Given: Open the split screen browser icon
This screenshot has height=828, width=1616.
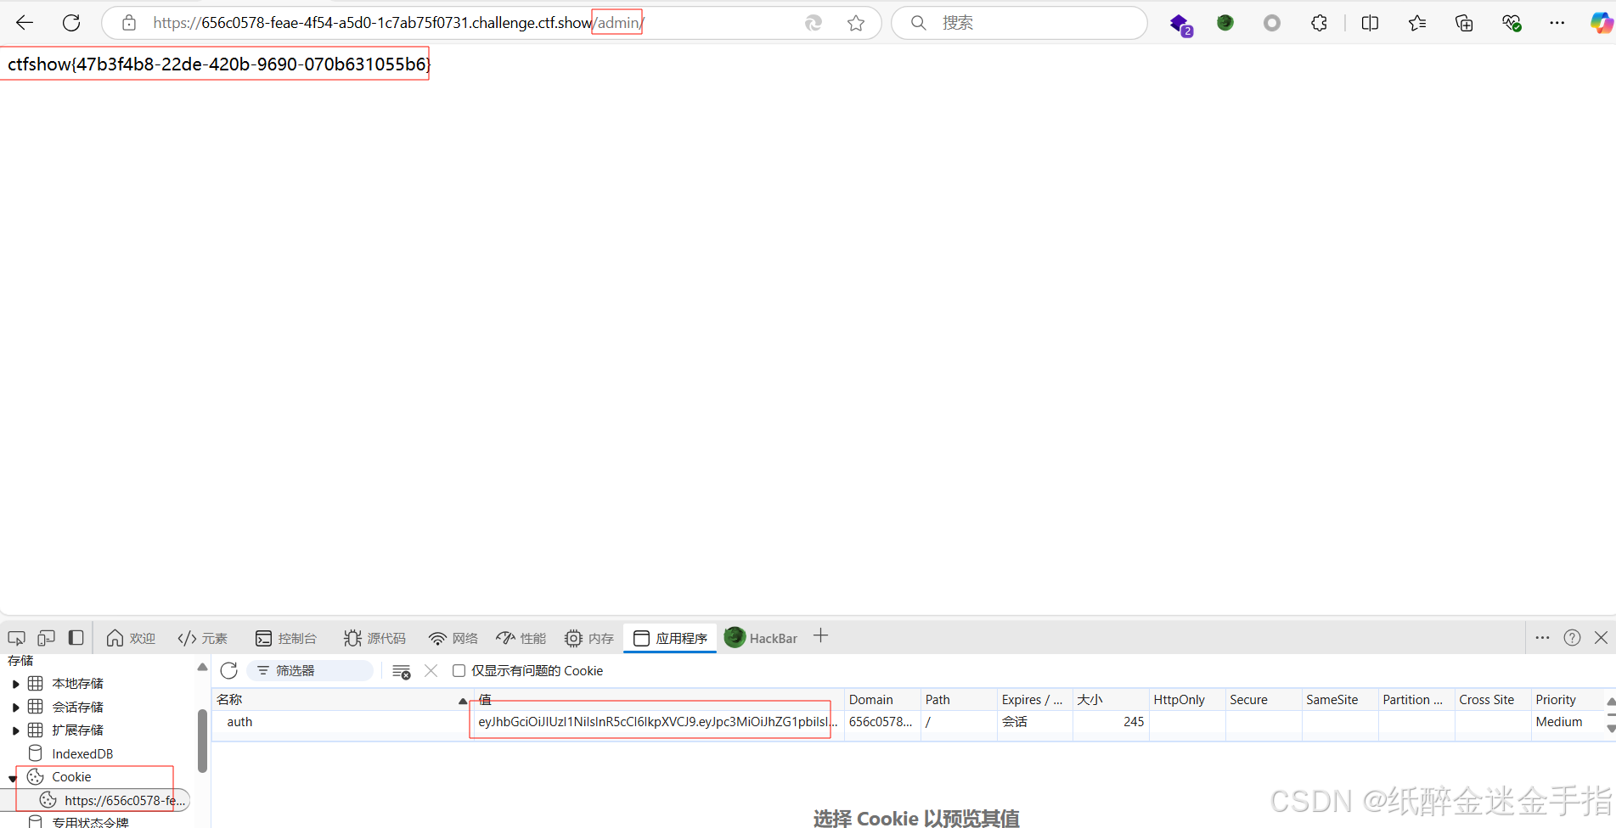Looking at the screenshot, I should [x=1370, y=23].
